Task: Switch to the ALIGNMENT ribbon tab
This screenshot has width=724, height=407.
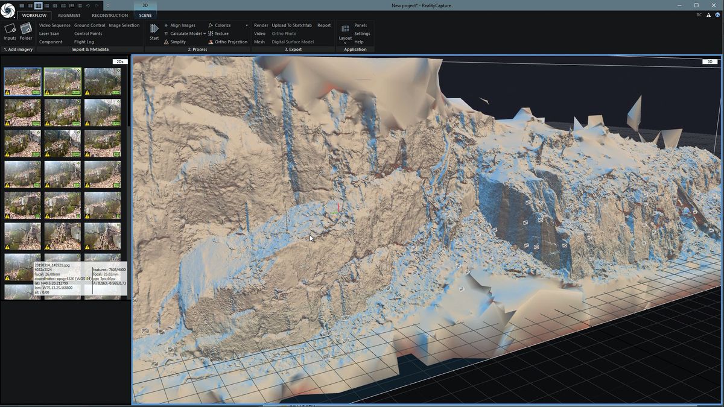Action: [x=69, y=15]
